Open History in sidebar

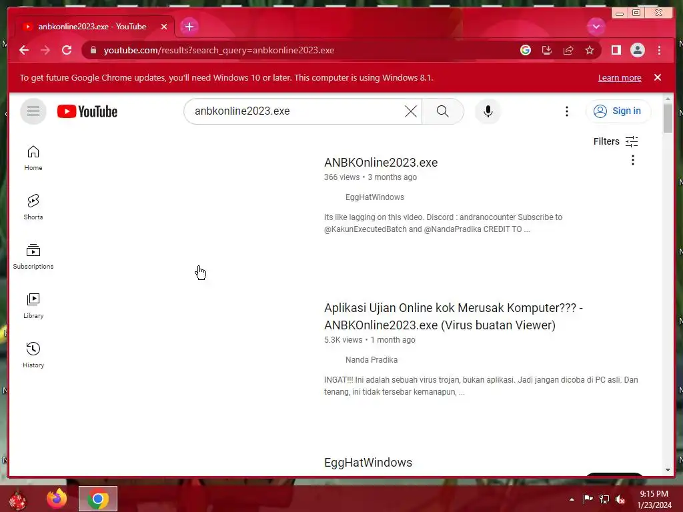click(x=33, y=355)
